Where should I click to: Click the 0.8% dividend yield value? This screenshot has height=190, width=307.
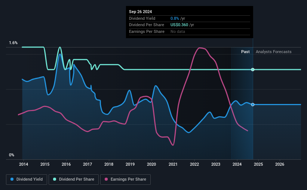pos(175,18)
